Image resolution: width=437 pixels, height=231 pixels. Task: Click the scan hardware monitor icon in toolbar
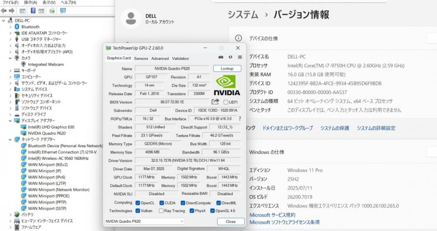(x=63, y=10)
